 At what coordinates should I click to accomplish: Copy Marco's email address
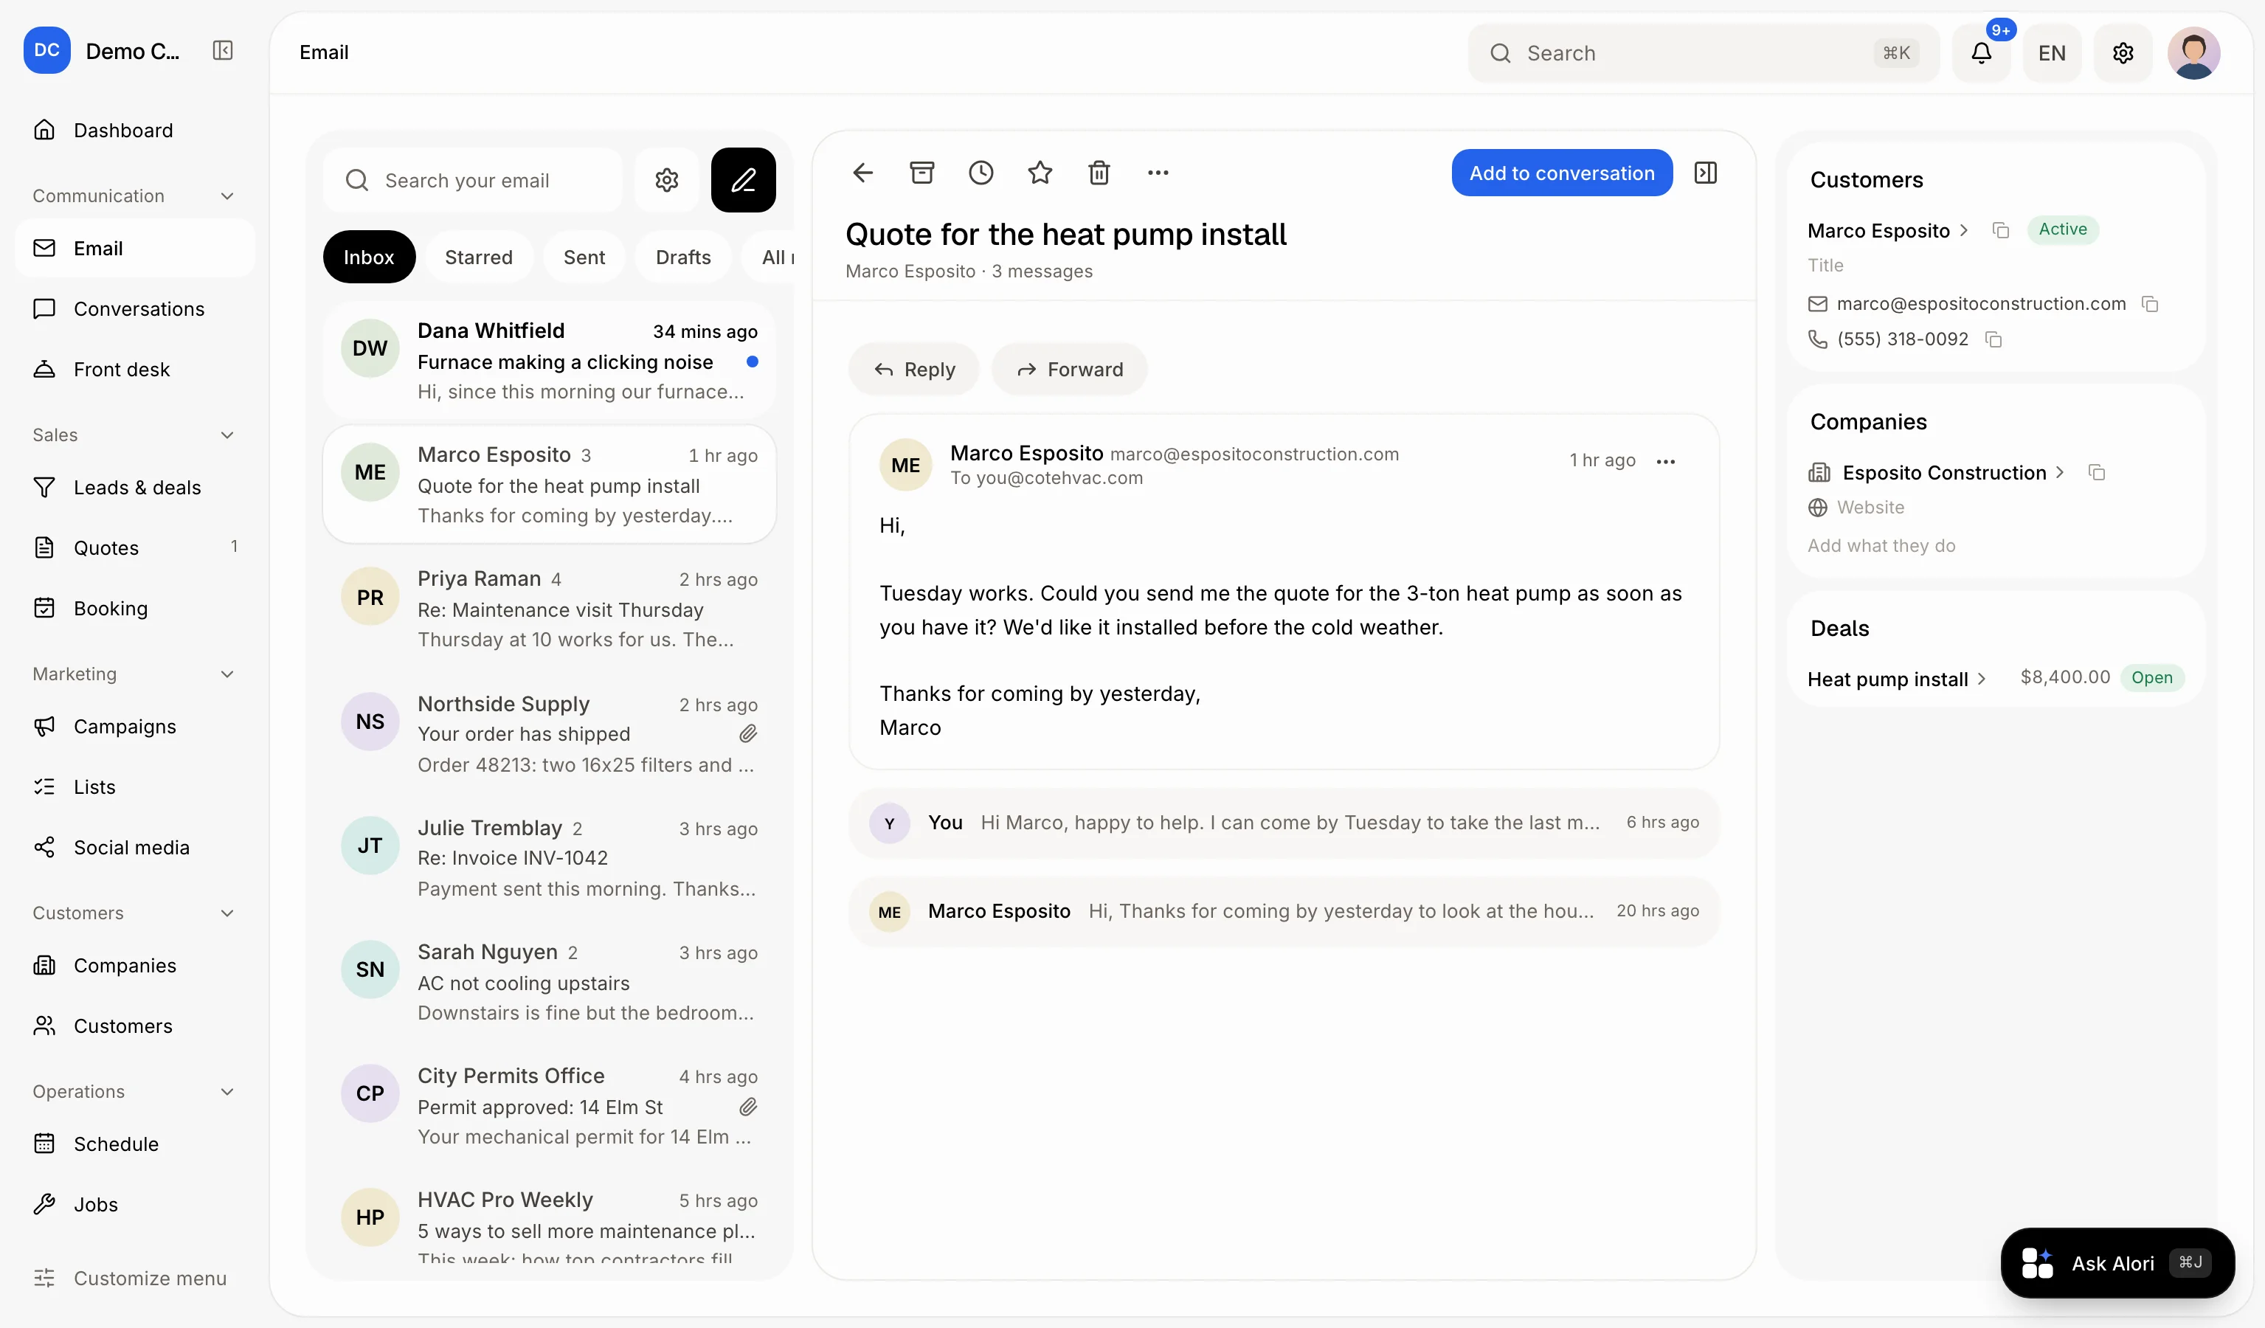tap(2150, 304)
